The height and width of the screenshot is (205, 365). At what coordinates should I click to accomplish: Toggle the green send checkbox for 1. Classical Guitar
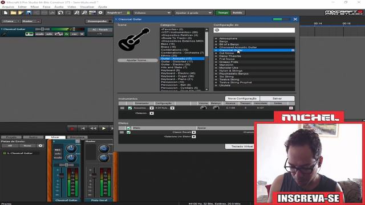tap(5, 153)
